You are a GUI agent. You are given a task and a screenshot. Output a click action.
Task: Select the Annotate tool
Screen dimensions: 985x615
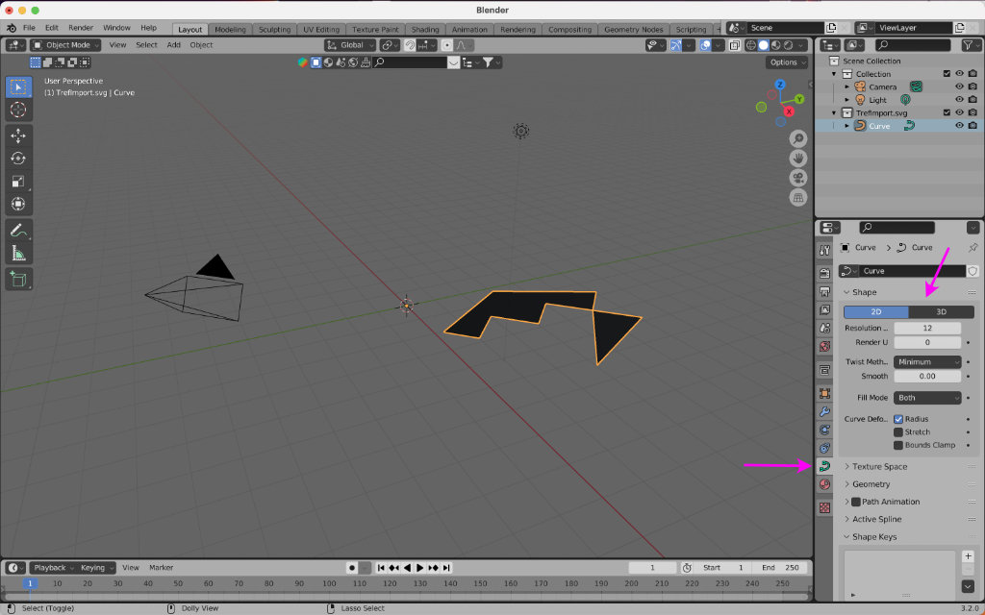click(x=18, y=231)
